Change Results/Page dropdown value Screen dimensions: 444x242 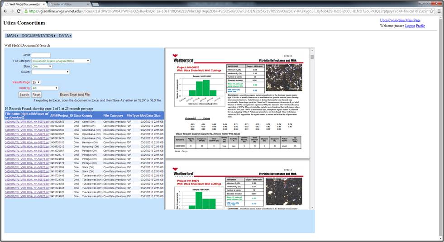[36, 82]
